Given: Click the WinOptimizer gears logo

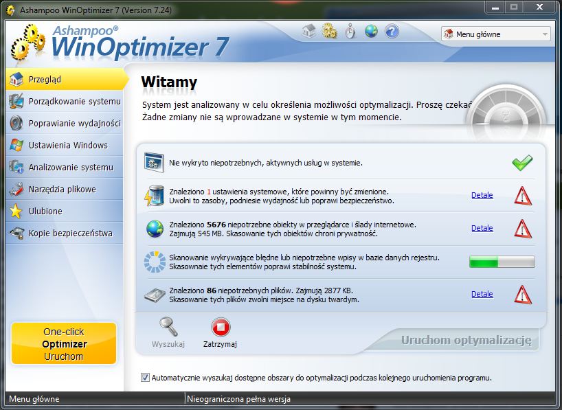Looking at the screenshot, I should (28, 43).
